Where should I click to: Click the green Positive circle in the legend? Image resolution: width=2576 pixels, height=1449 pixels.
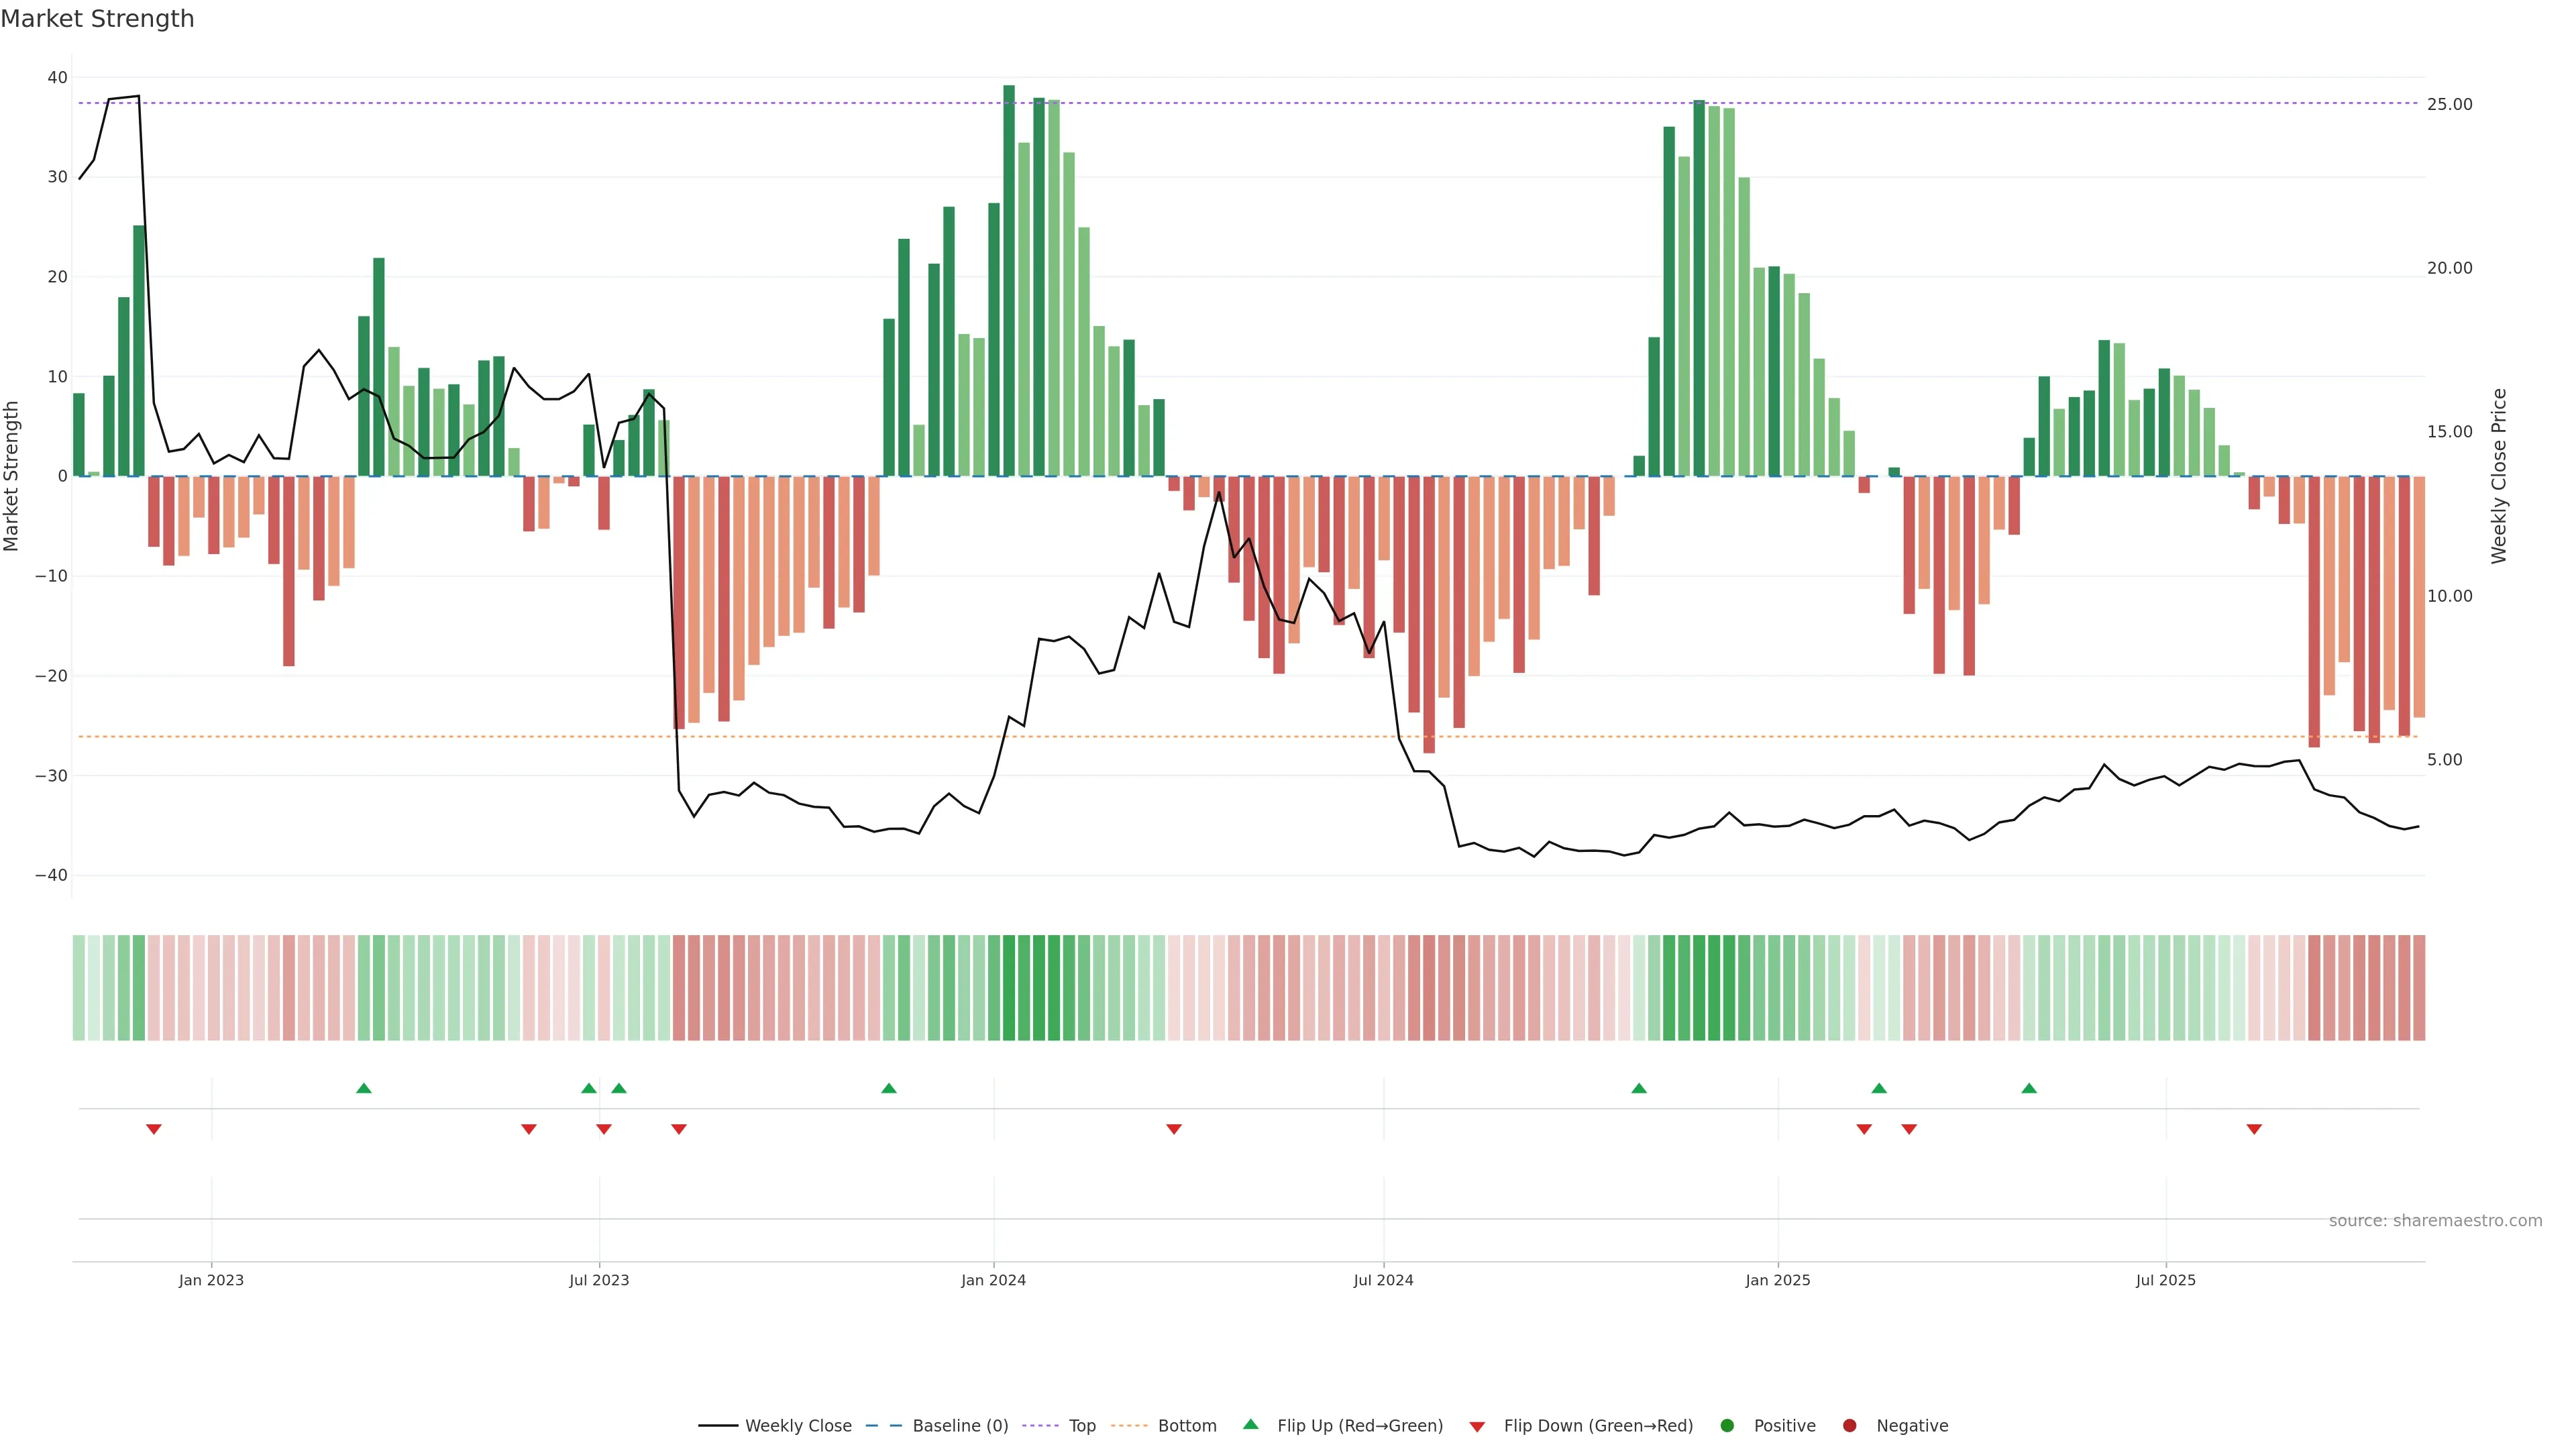[x=1727, y=1426]
